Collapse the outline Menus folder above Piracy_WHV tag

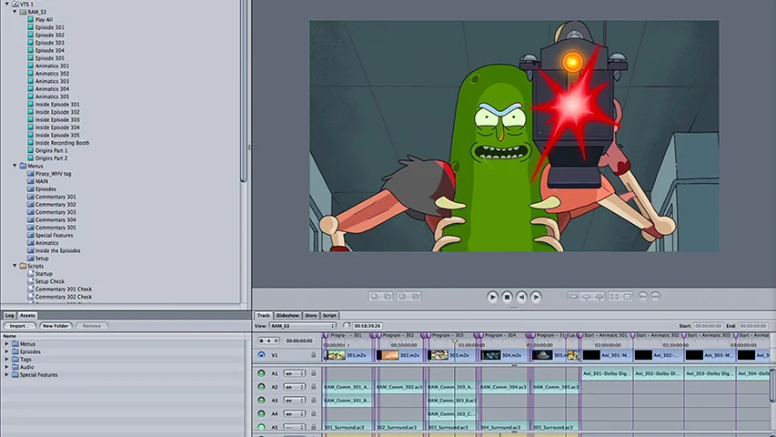point(15,166)
